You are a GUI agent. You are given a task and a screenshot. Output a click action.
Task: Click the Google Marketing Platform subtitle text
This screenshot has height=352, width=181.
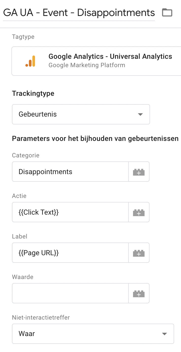[87, 65]
